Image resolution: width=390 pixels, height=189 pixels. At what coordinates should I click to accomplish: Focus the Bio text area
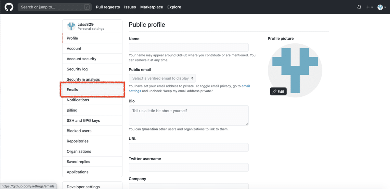tap(188, 115)
